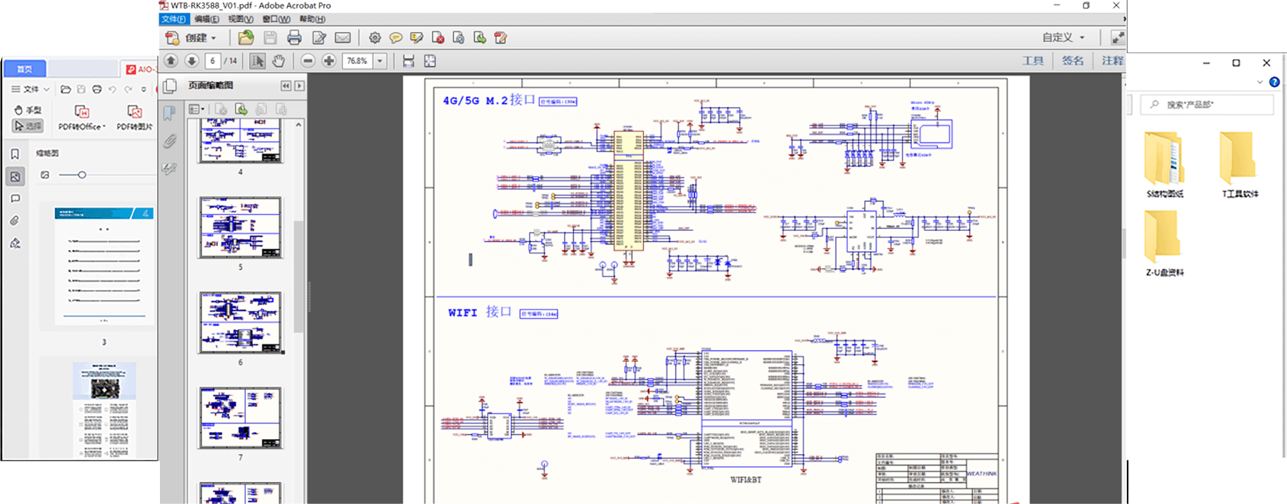Switch to the 首页 tab in WPS
The image size is (1287, 504).
(25, 69)
